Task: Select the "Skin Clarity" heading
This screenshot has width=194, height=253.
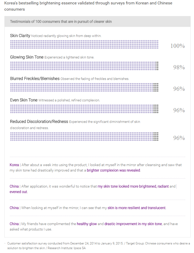Action: click(20, 36)
